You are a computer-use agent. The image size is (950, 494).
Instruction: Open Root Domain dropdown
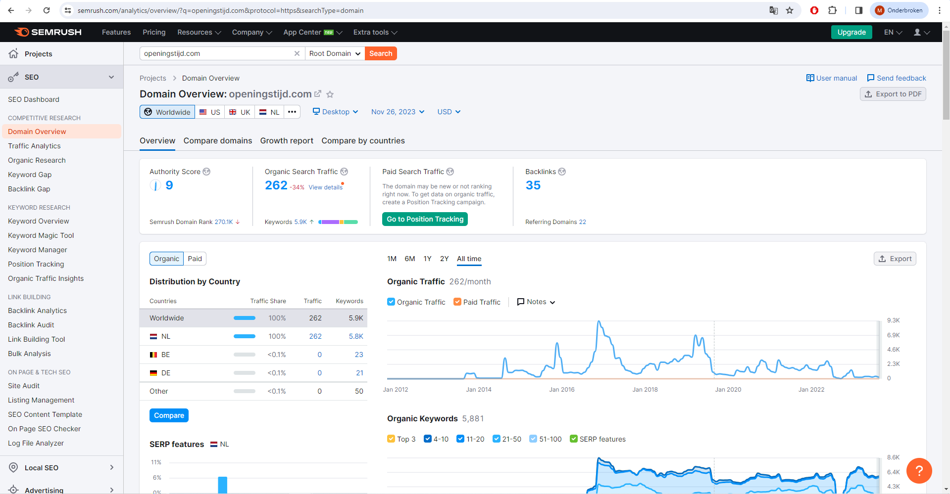point(335,53)
